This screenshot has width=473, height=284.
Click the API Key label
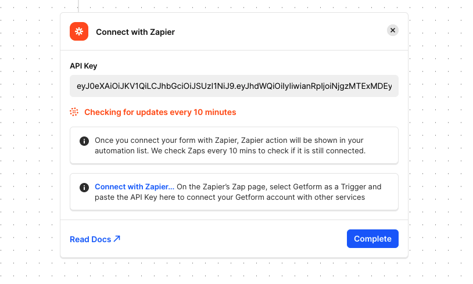84,66
